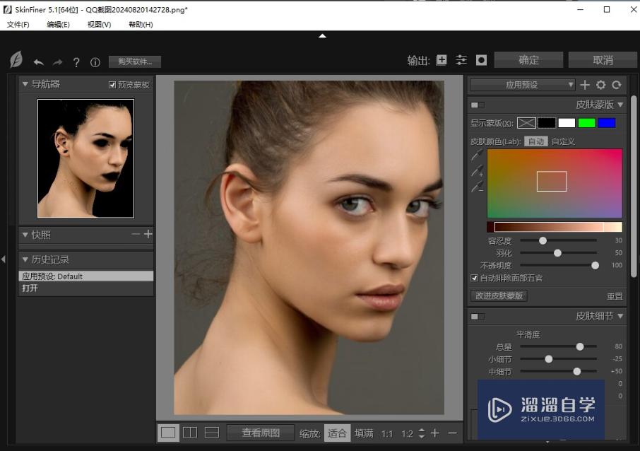
Task: Switch to top-bottom split view
Action: [212, 433]
